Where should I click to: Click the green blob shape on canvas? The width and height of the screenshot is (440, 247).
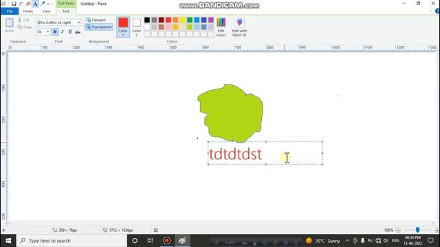click(231, 113)
